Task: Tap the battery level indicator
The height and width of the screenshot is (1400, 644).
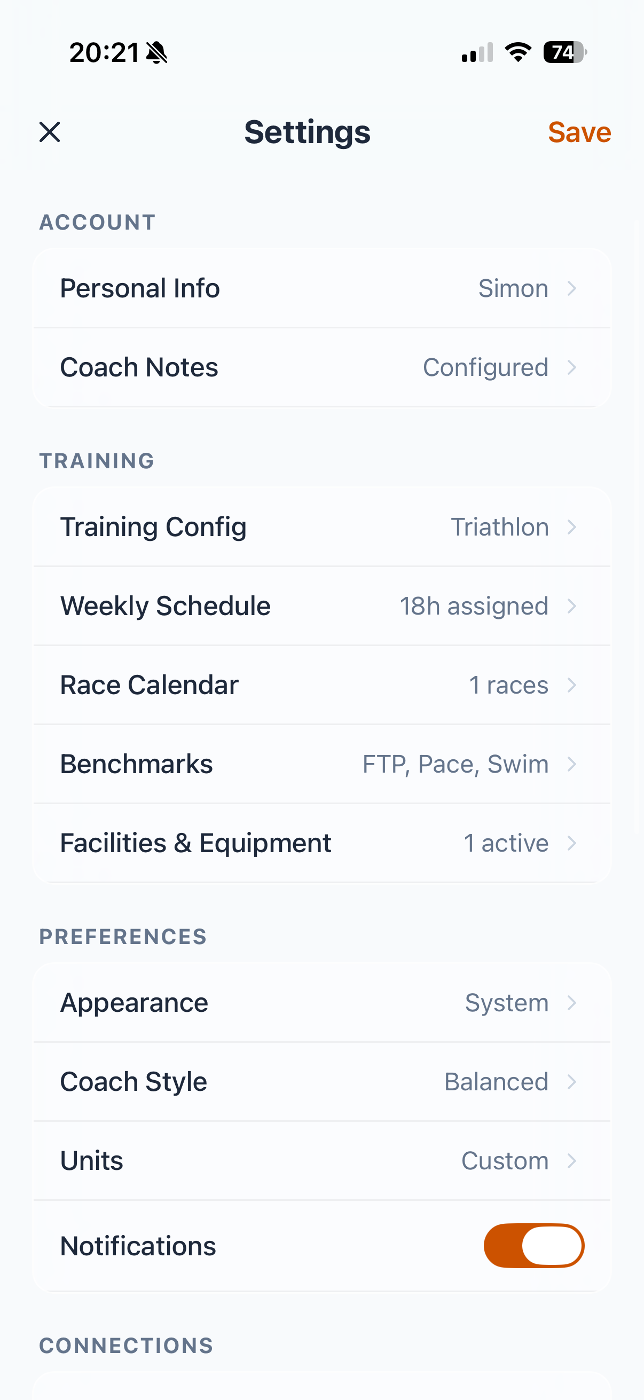Action: coord(564,52)
